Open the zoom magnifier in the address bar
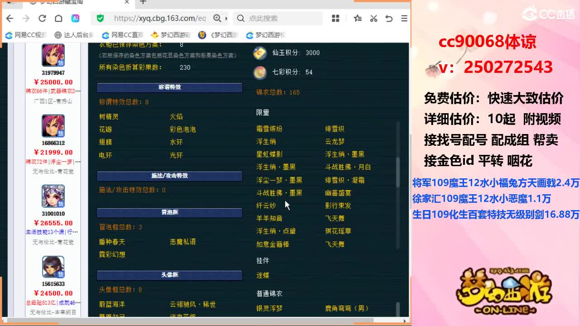This screenshot has height=326, width=580. (x=217, y=18)
